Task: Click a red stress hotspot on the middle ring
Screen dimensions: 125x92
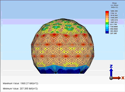Action: pos(59,44)
